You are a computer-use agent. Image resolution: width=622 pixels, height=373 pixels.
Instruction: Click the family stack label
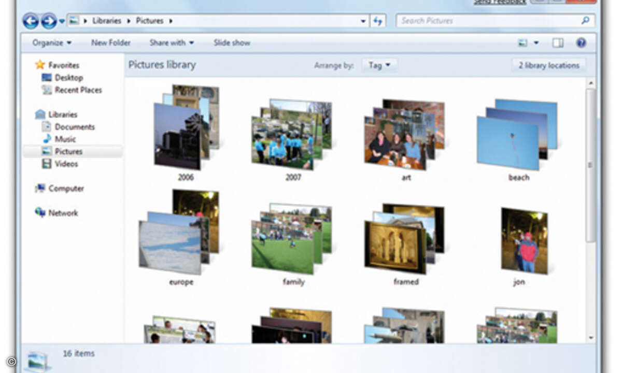pos(293,282)
